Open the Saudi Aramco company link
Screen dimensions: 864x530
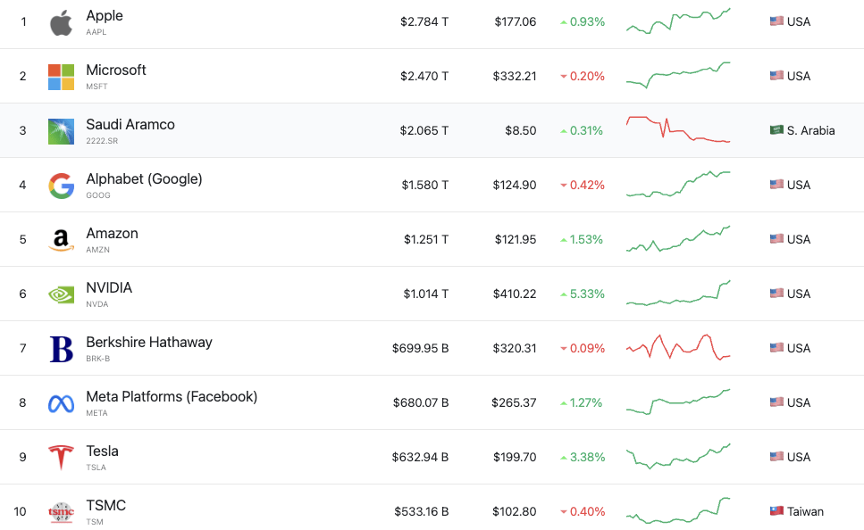130,124
